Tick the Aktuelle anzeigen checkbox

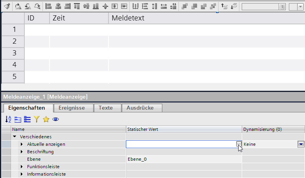pyautogui.click(x=239, y=144)
